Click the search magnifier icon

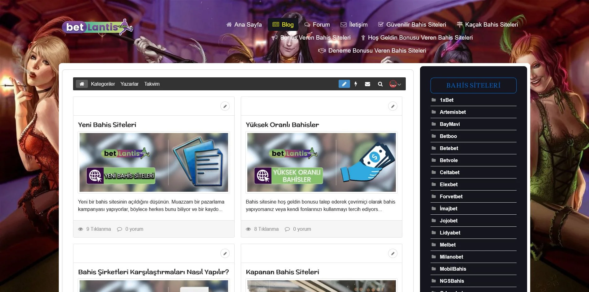pos(380,84)
